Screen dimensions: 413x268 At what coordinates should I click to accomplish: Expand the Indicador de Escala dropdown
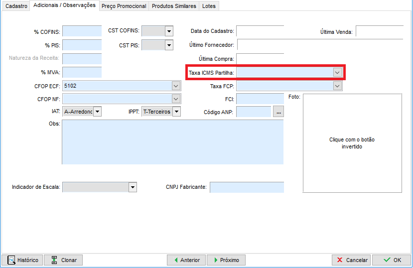[x=133, y=187]
